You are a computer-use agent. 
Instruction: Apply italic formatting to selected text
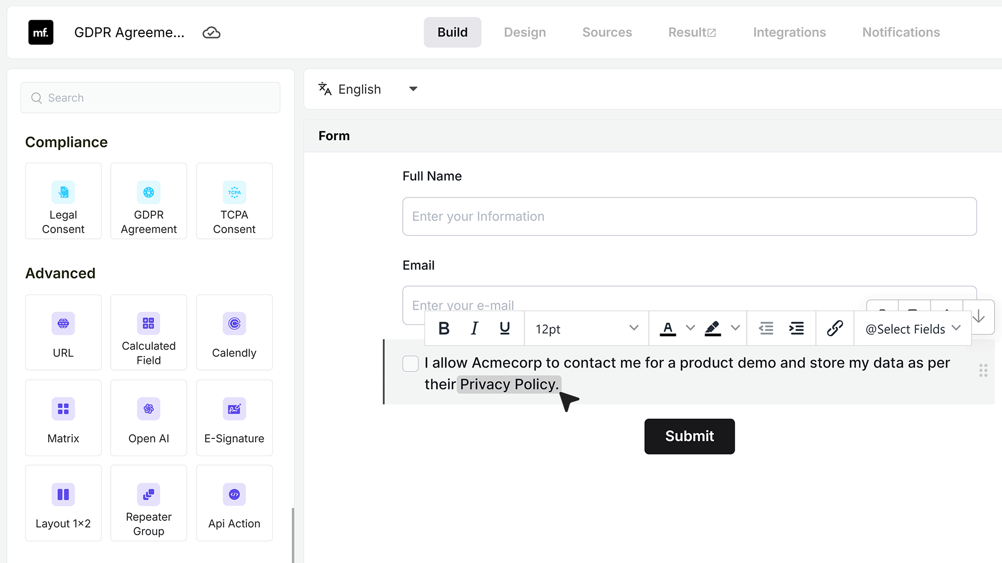[474, 328]
